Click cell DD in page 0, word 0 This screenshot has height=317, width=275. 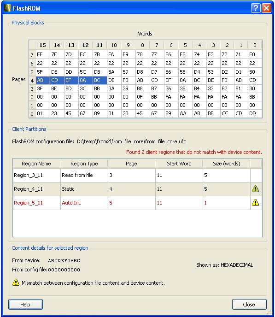[255, 113]
